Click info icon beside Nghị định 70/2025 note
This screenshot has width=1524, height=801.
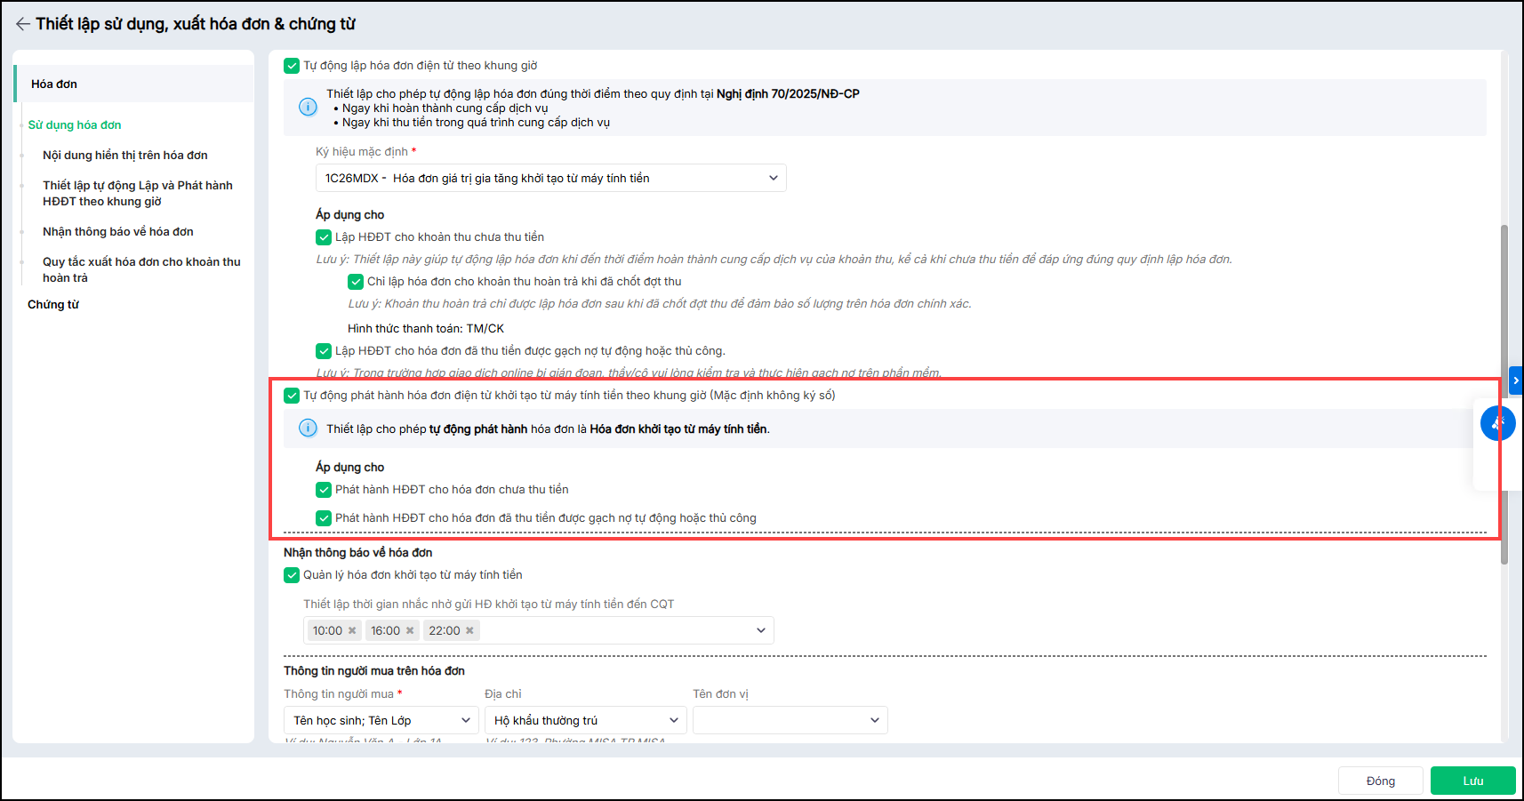point(308,108)
